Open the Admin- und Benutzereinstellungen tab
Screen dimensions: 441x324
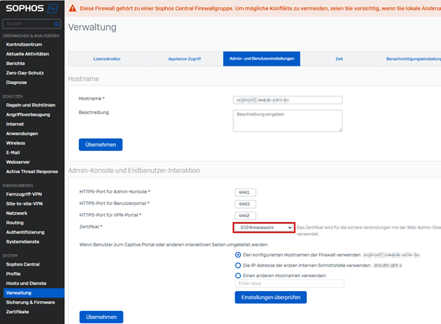tap(262, 59)
